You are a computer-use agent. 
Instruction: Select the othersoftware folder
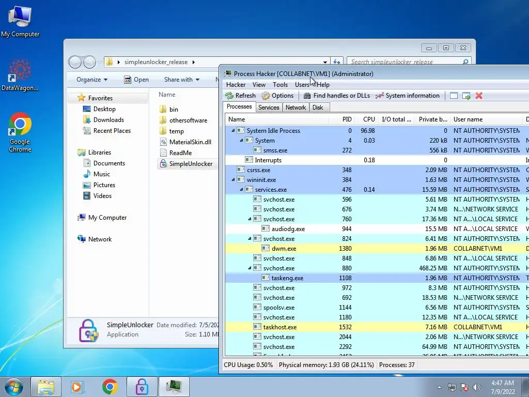pos(183,120)
